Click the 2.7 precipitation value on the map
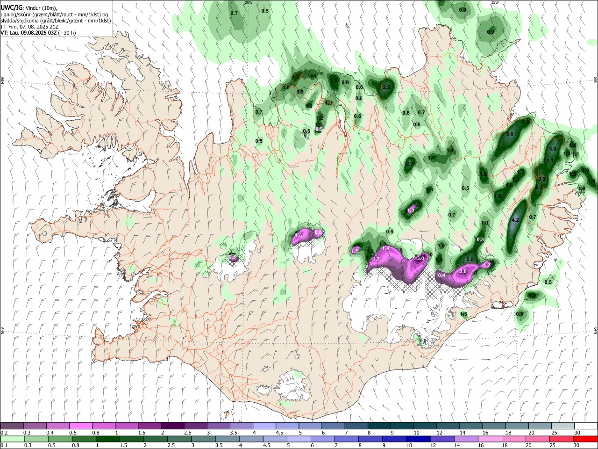 pos(410,164)
